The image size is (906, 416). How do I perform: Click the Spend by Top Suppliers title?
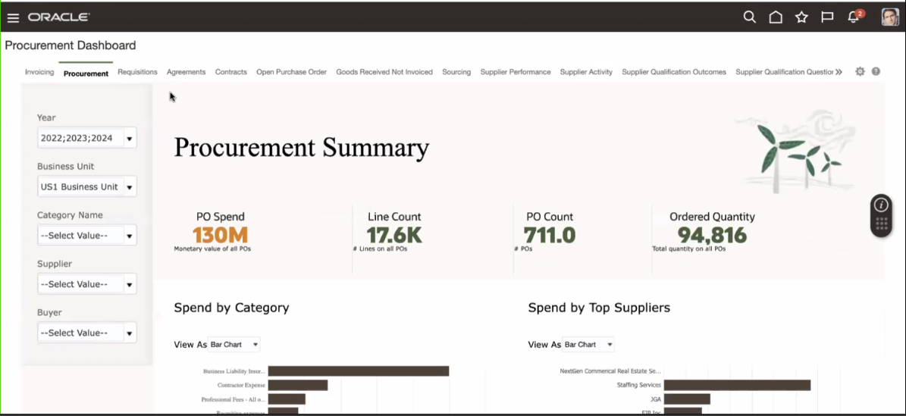599,308
